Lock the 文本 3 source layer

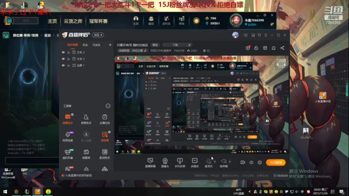pyautogui.click(x=68, y=52)
